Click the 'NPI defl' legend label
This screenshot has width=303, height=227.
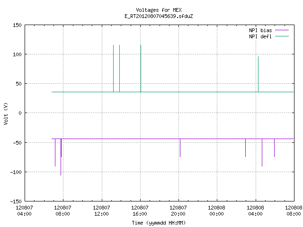click(x=260, y=36)
